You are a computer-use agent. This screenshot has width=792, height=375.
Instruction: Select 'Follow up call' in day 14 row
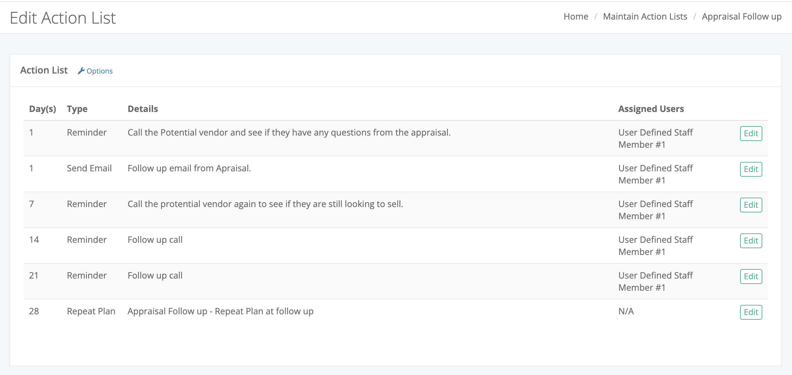(x=155, y=240)
